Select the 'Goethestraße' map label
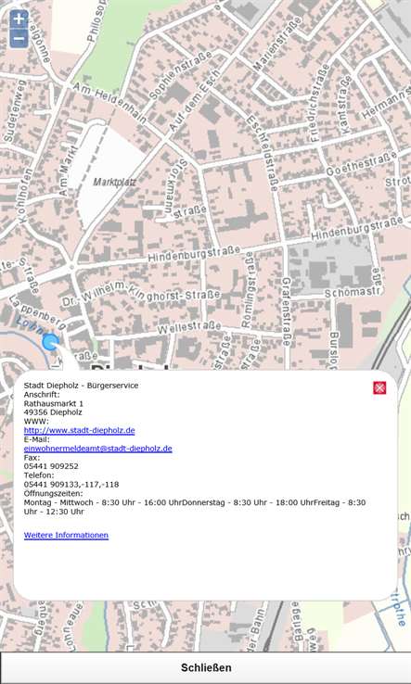Image resolution: width=411 pixels, height=684 pixels. pyautogui.click(x=362, y=163)
